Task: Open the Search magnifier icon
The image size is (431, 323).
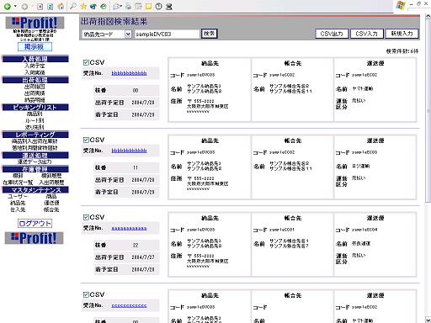Action: [x=73, y=6]
